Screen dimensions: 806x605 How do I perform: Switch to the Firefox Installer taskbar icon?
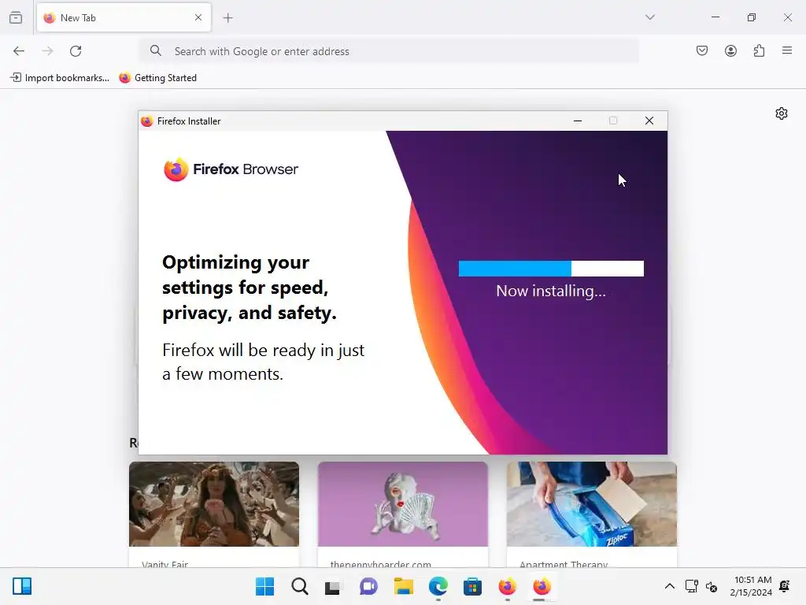(x=542, y=586)
